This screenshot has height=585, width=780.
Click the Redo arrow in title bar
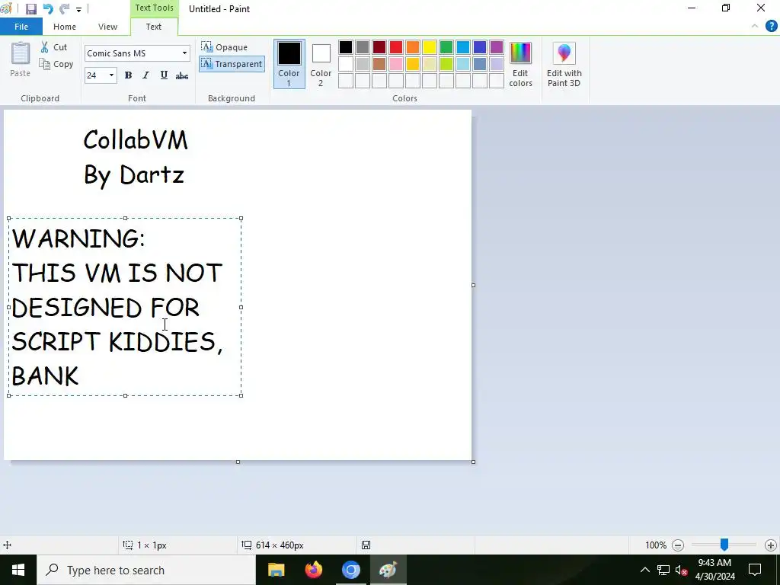click(64, 9)
